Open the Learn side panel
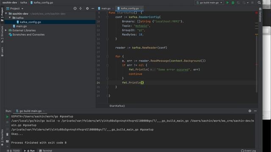Viewport: 271px width, 152px height. coord(2,52)
